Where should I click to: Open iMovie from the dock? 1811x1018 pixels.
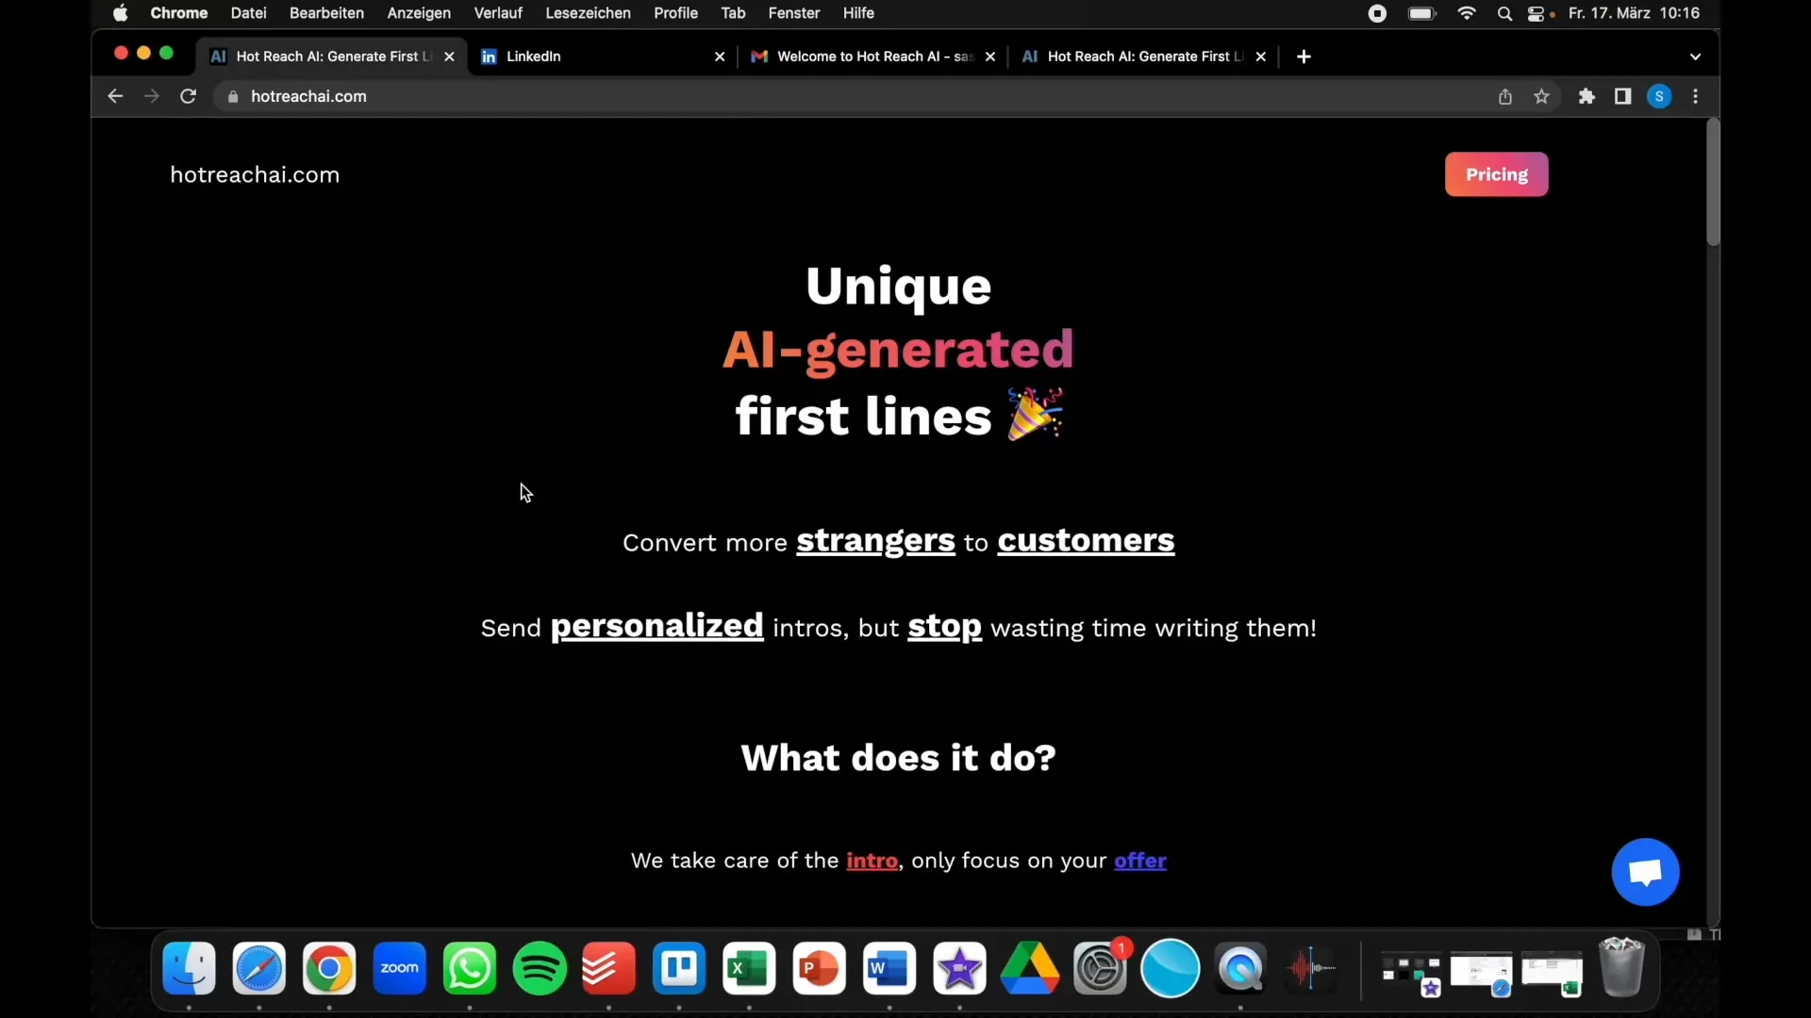pos(959,968)
